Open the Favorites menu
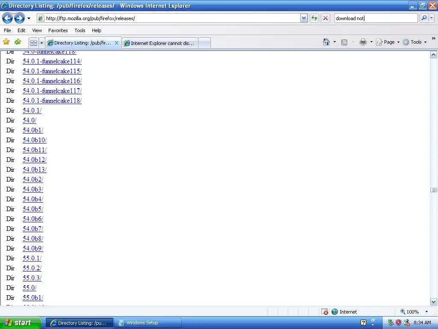Viewport: 438px width, 329px height. point(58,30)
